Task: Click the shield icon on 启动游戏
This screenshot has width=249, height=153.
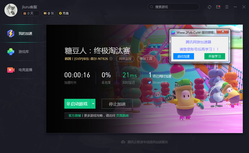Action: (68, 104)
